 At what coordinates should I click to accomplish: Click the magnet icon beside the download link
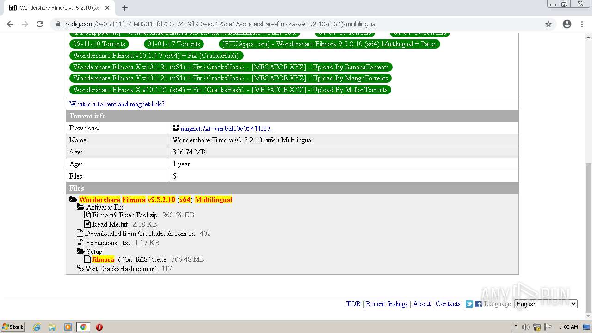point(175,128)
